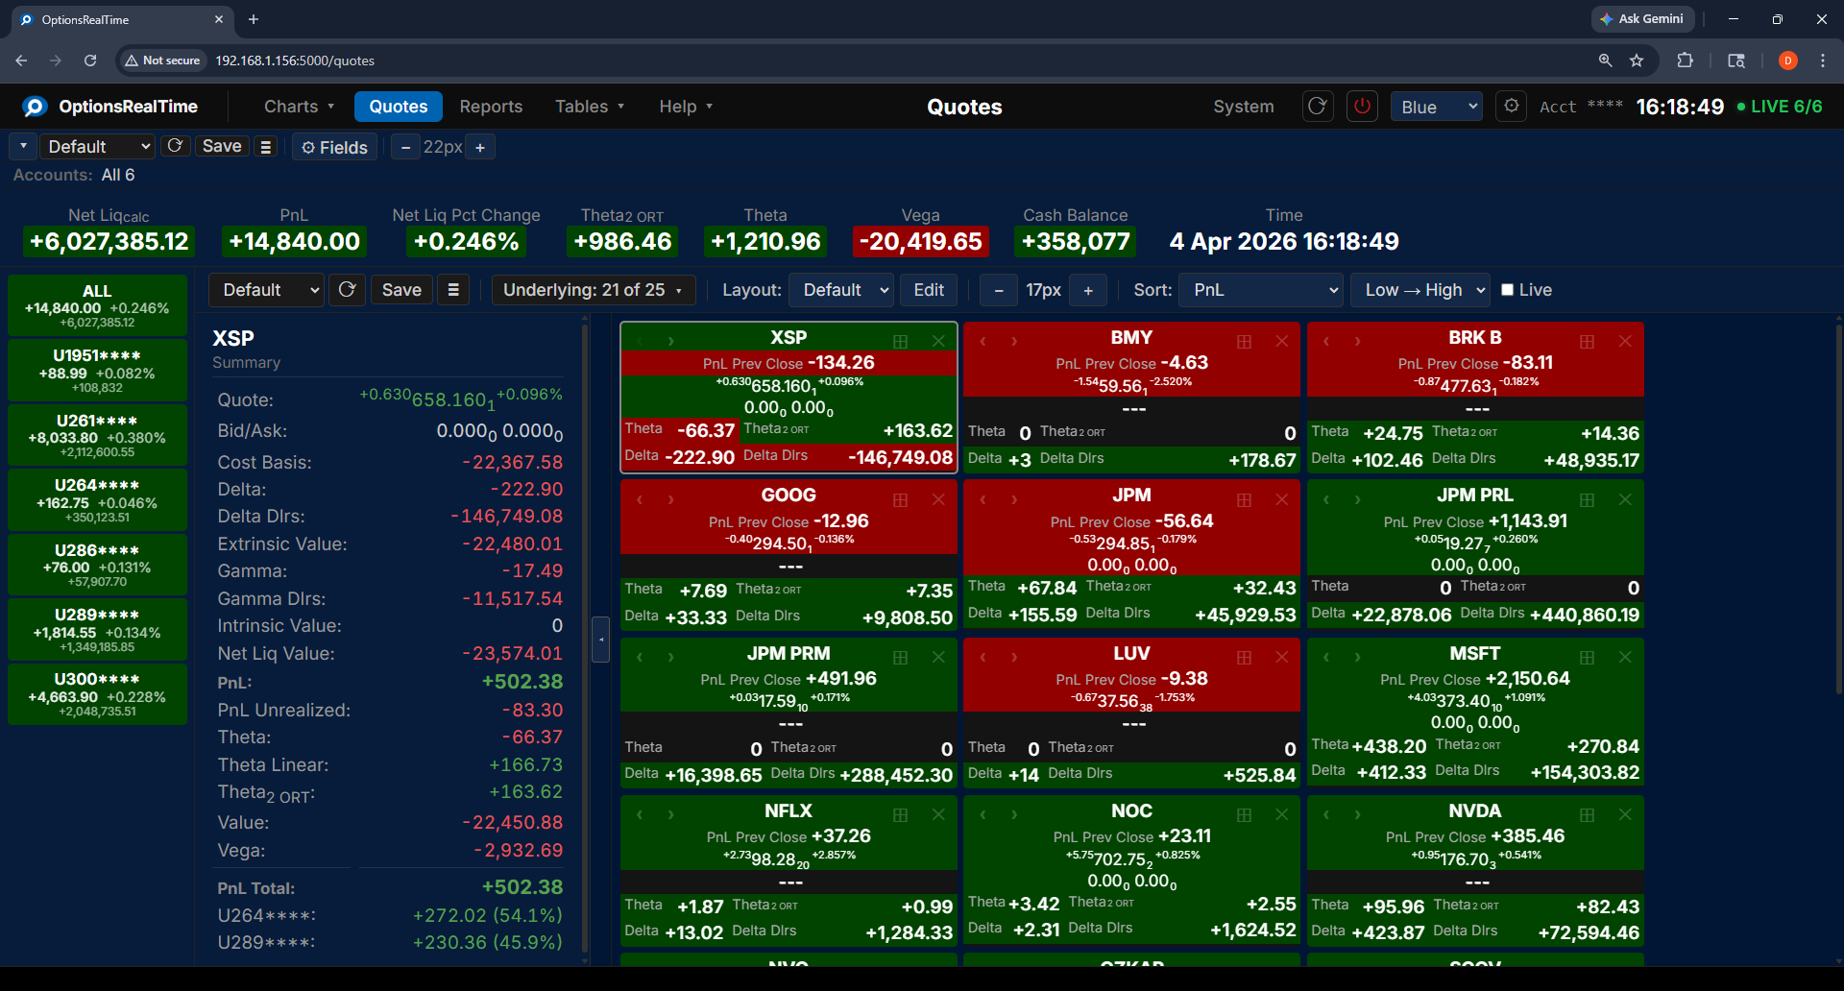Click the grid icon on the XSP card
Viewport: 1844px width, 991px height.
tap(900, 341)
